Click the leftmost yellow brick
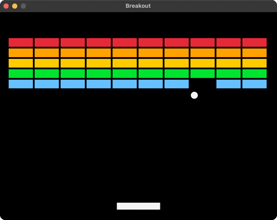277x220 pixels. (21, 63)
